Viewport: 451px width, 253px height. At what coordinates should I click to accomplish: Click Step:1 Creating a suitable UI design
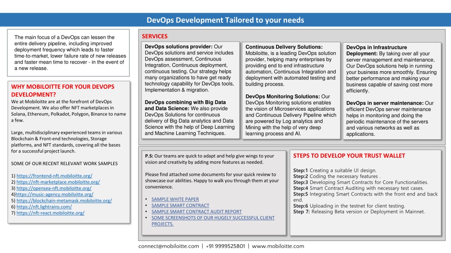[x=335, y=170]
